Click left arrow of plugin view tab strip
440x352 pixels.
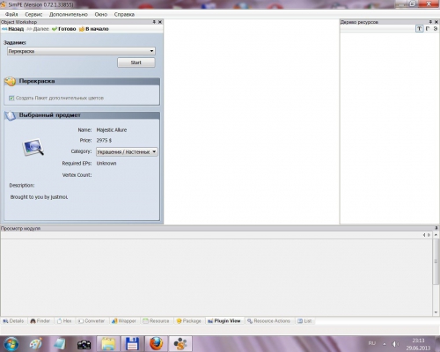pos(424,235)
